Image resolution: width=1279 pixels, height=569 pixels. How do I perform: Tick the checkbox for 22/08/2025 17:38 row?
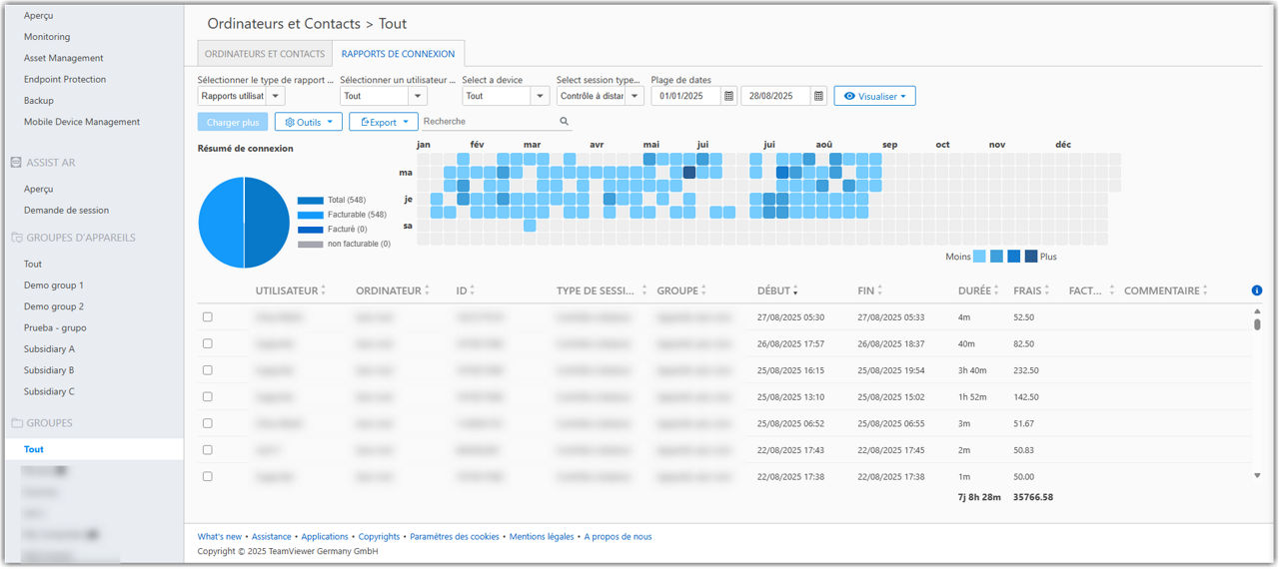[x=208, y=476]
